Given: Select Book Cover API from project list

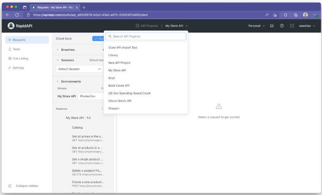Looking at the screenshot, I should pyautogui.click(x=119, y=85).
